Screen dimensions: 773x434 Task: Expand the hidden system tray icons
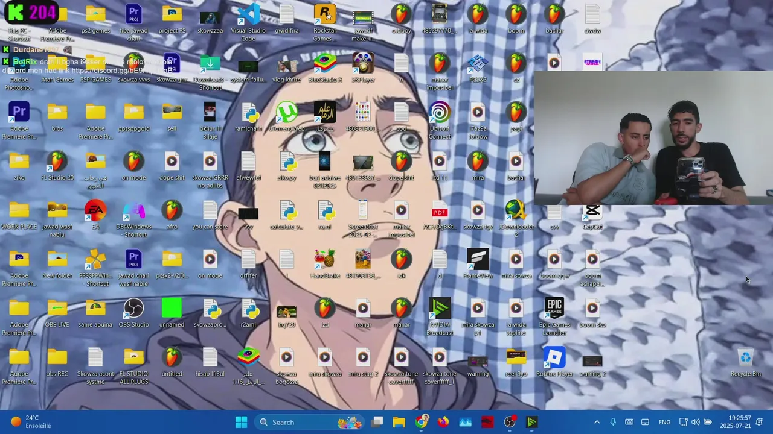[597, 422]
